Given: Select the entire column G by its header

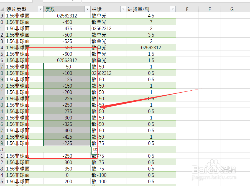Looking at the screenshot, I should tap(231, 9).
